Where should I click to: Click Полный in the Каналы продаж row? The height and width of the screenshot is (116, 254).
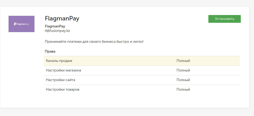(x=183, y=61)
